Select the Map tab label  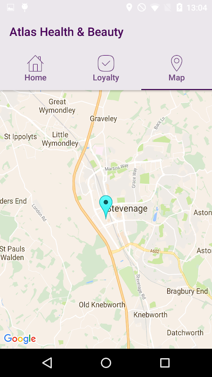(x=177, y=78)
